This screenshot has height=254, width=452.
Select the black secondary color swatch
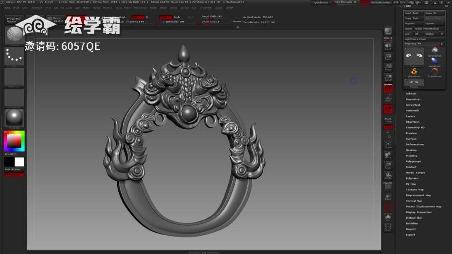[9, 162]
